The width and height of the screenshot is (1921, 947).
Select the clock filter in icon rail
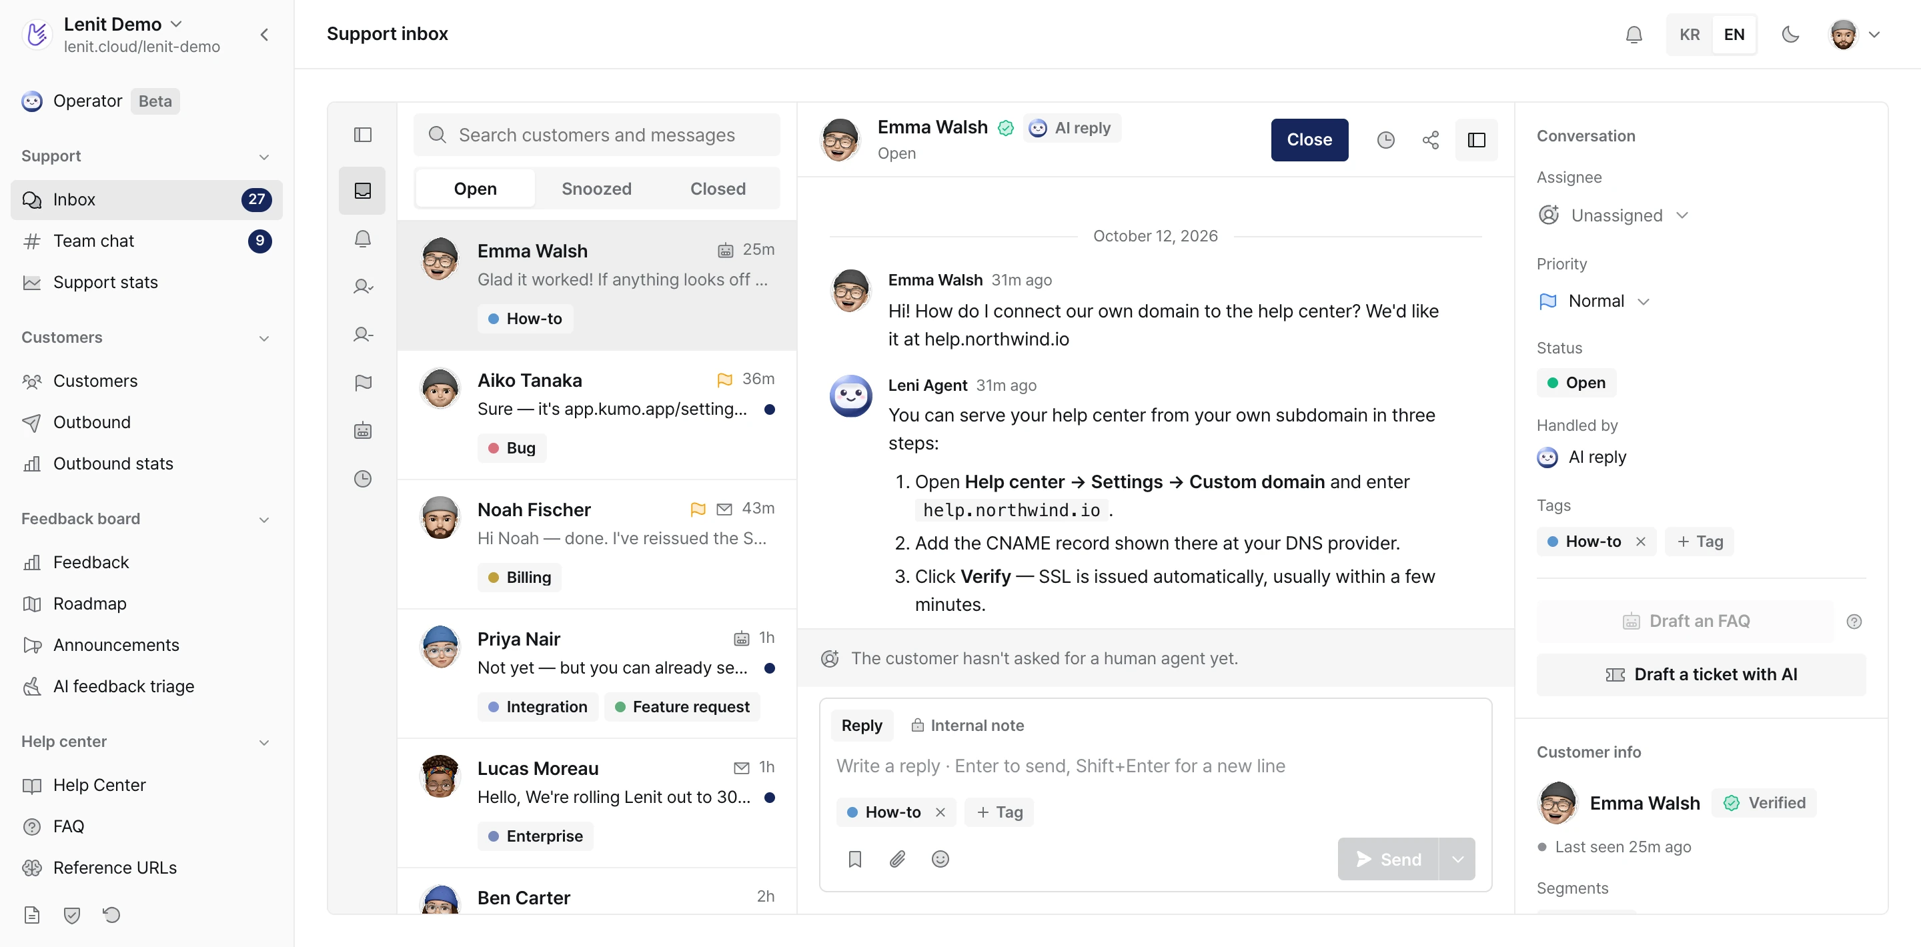[362, 479]
